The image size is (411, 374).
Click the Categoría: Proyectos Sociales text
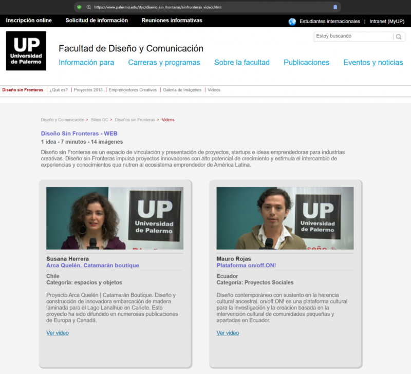[x=255, y=283]
